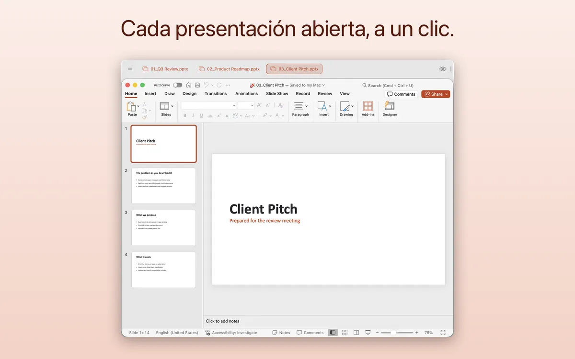Open the Design ribbon tab

pyautogui.click(x=189, y=94)
